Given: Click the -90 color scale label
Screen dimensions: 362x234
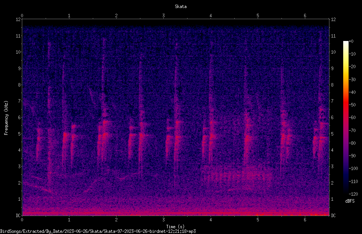Looking at the screenshot, I should (352, 156).
